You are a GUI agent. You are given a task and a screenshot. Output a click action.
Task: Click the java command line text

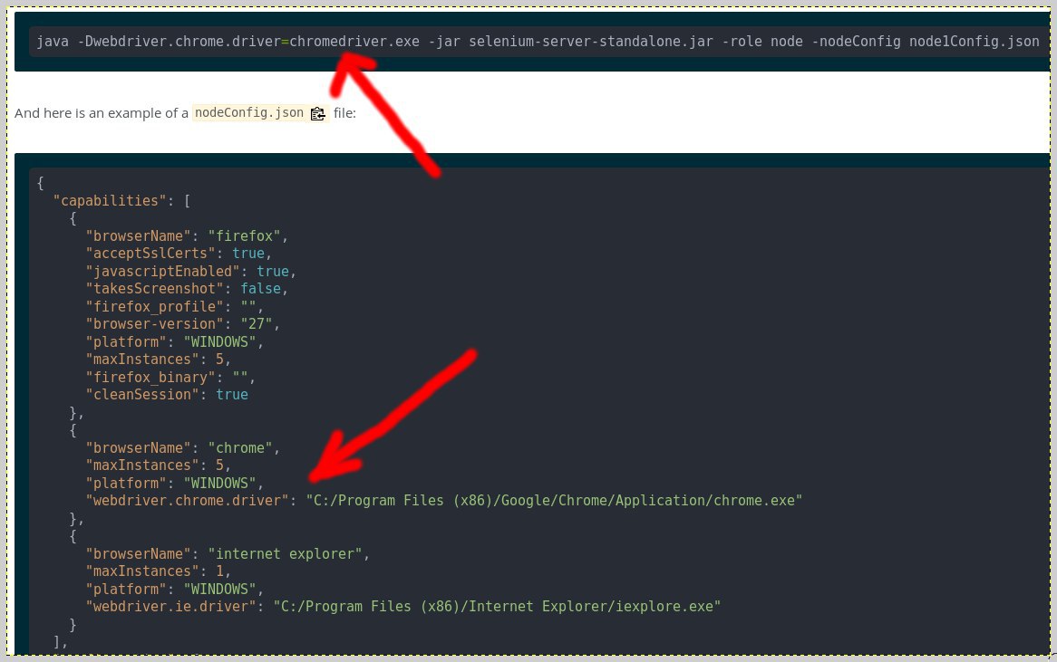pos(538,42)
